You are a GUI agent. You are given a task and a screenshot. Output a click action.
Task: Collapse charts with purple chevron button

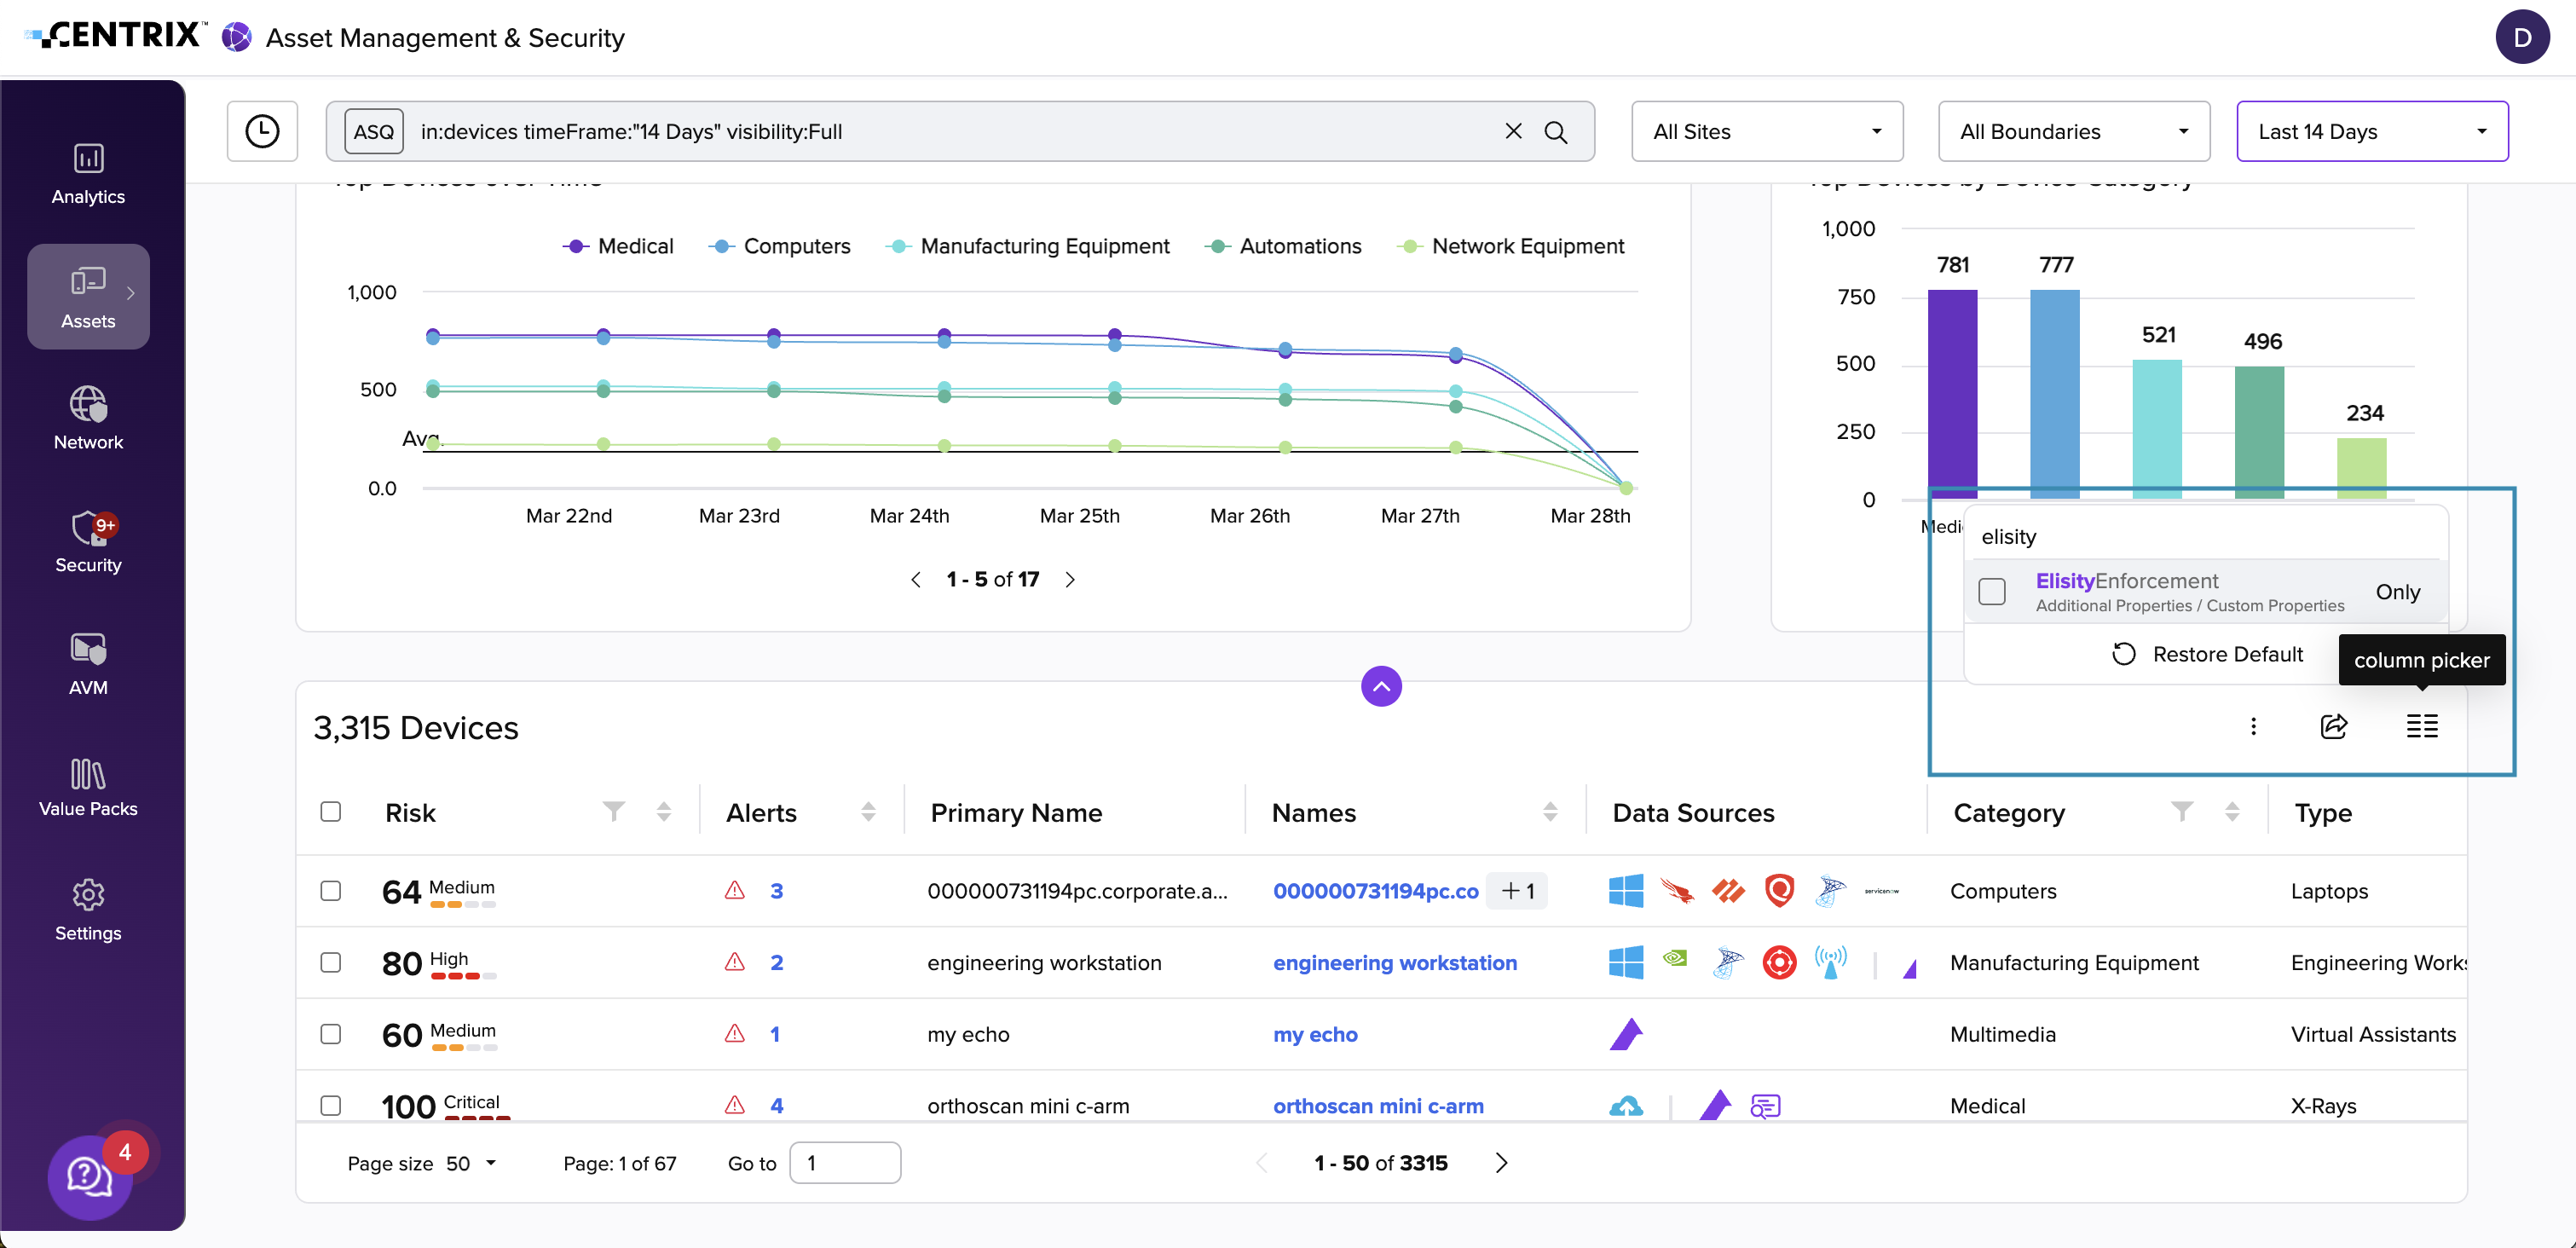pos(1381,686)
